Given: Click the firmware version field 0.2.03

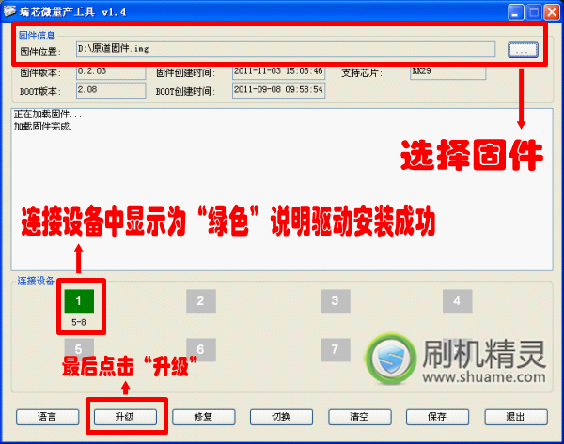Looking at the screenshot, I should [111, 72].
